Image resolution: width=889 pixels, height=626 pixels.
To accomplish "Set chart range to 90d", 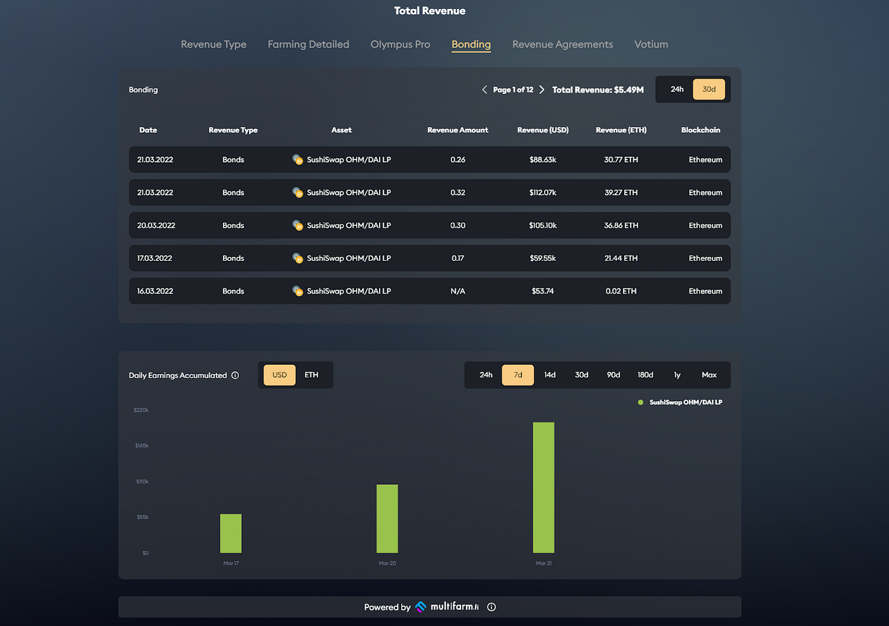I will 613,375.
